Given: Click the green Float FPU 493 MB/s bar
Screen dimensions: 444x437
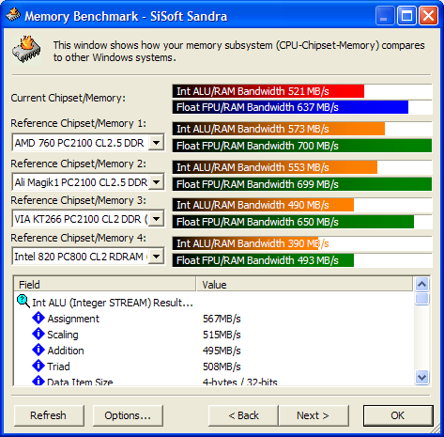Looking at the screenshot, I should [x=263, y=260].
